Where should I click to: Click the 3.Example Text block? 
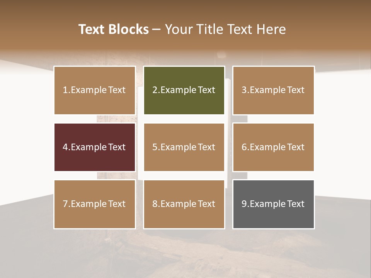click(x=274, y=90)
